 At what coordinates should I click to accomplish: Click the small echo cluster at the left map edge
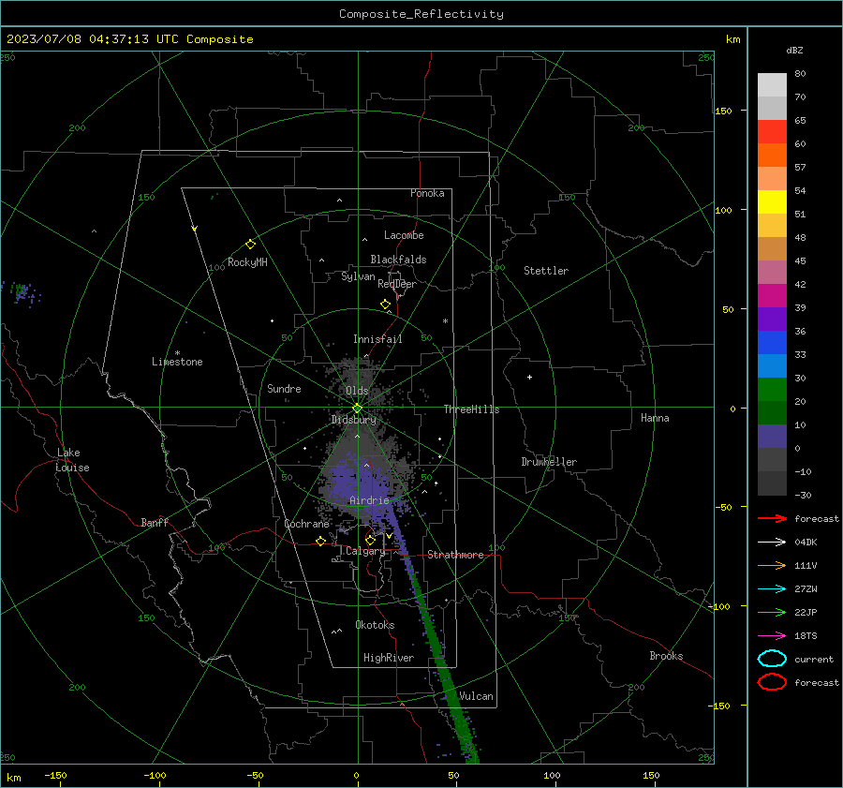(x=22, y=293)
